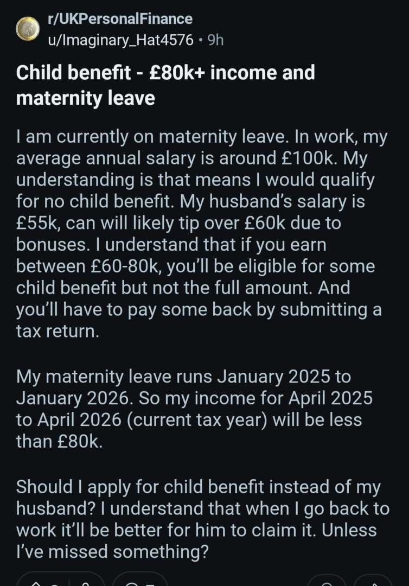Click the "tax return." line of text
The image size is (409, 586).
tap(57, 331)
